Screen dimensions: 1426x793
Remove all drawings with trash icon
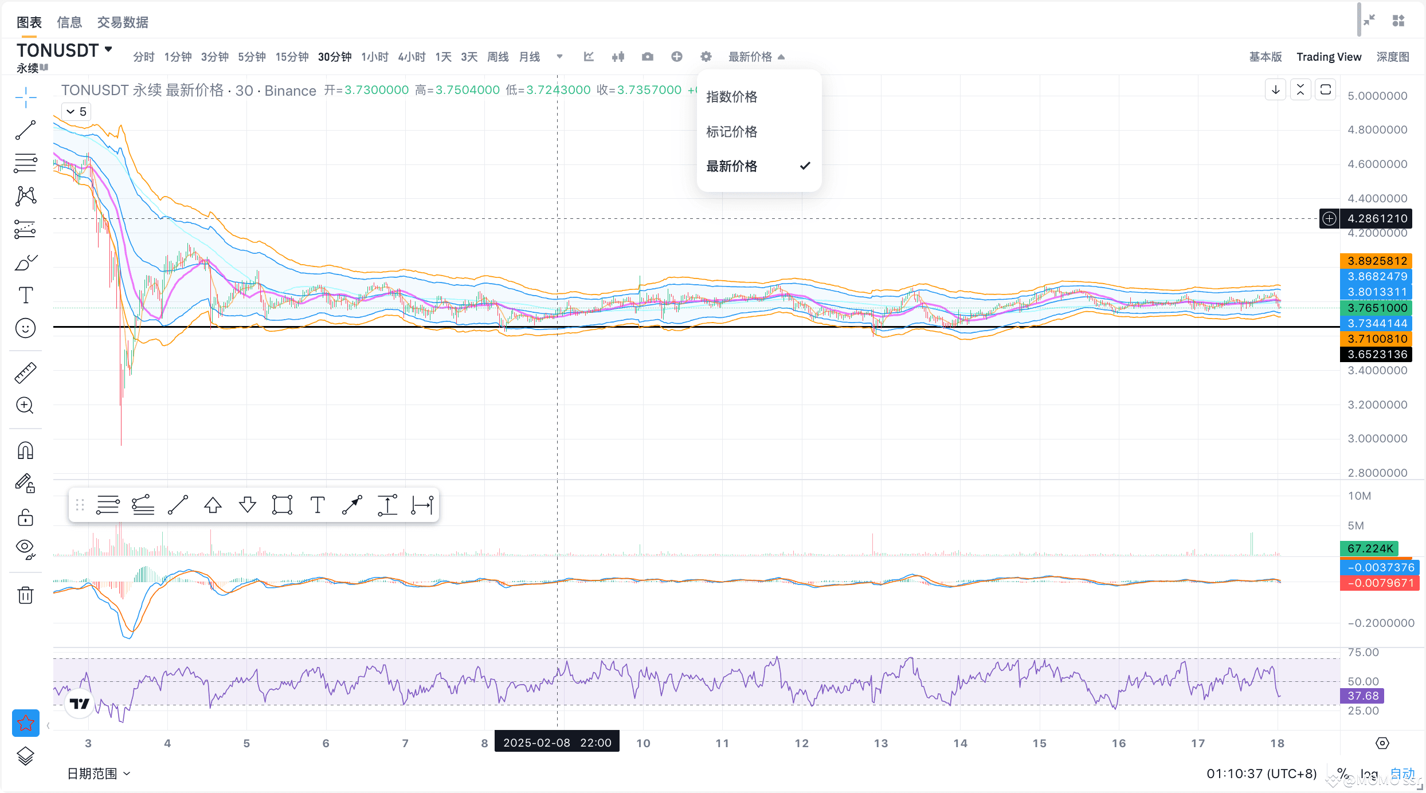coord(25,595)
